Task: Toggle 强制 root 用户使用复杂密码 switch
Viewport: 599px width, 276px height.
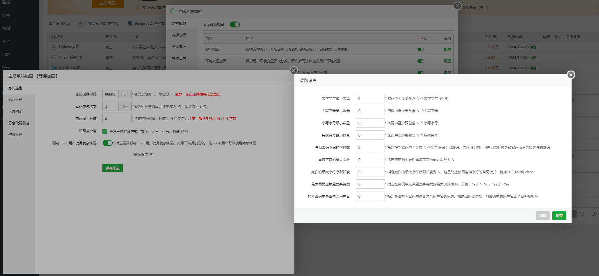Action: [x=107, y=143]
